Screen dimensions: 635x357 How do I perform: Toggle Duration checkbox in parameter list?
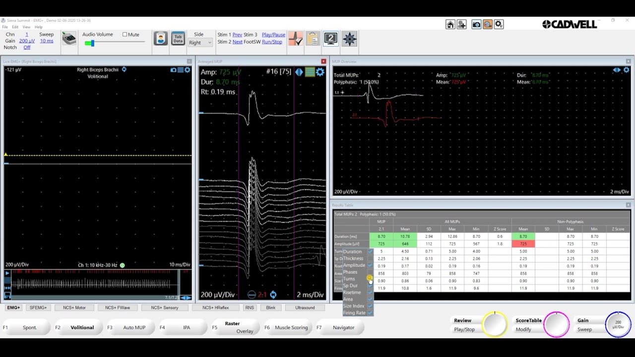(x=370, y=251)
